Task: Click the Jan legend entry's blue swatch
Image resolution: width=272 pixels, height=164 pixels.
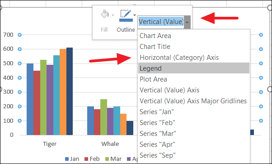Action: click(67, 159)
